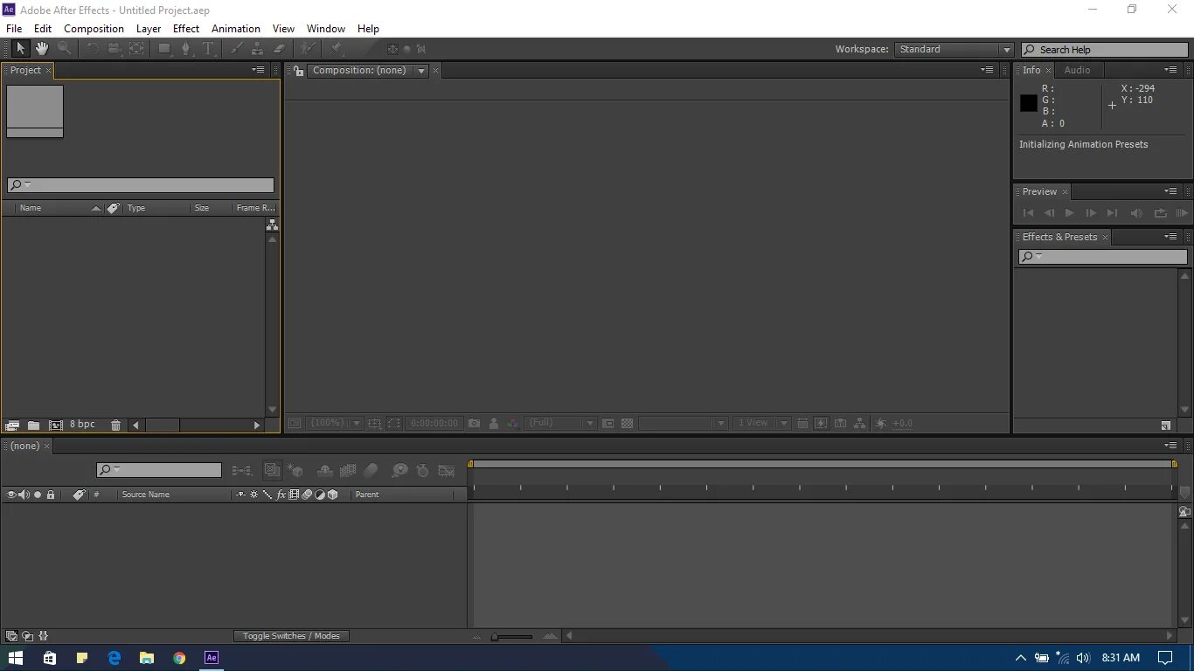Click the Show Channel color icon
The height and width of the screenshot is (671, 1194).
[513, 423]
